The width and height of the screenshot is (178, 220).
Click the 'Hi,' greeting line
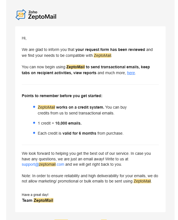pos(24,38)
